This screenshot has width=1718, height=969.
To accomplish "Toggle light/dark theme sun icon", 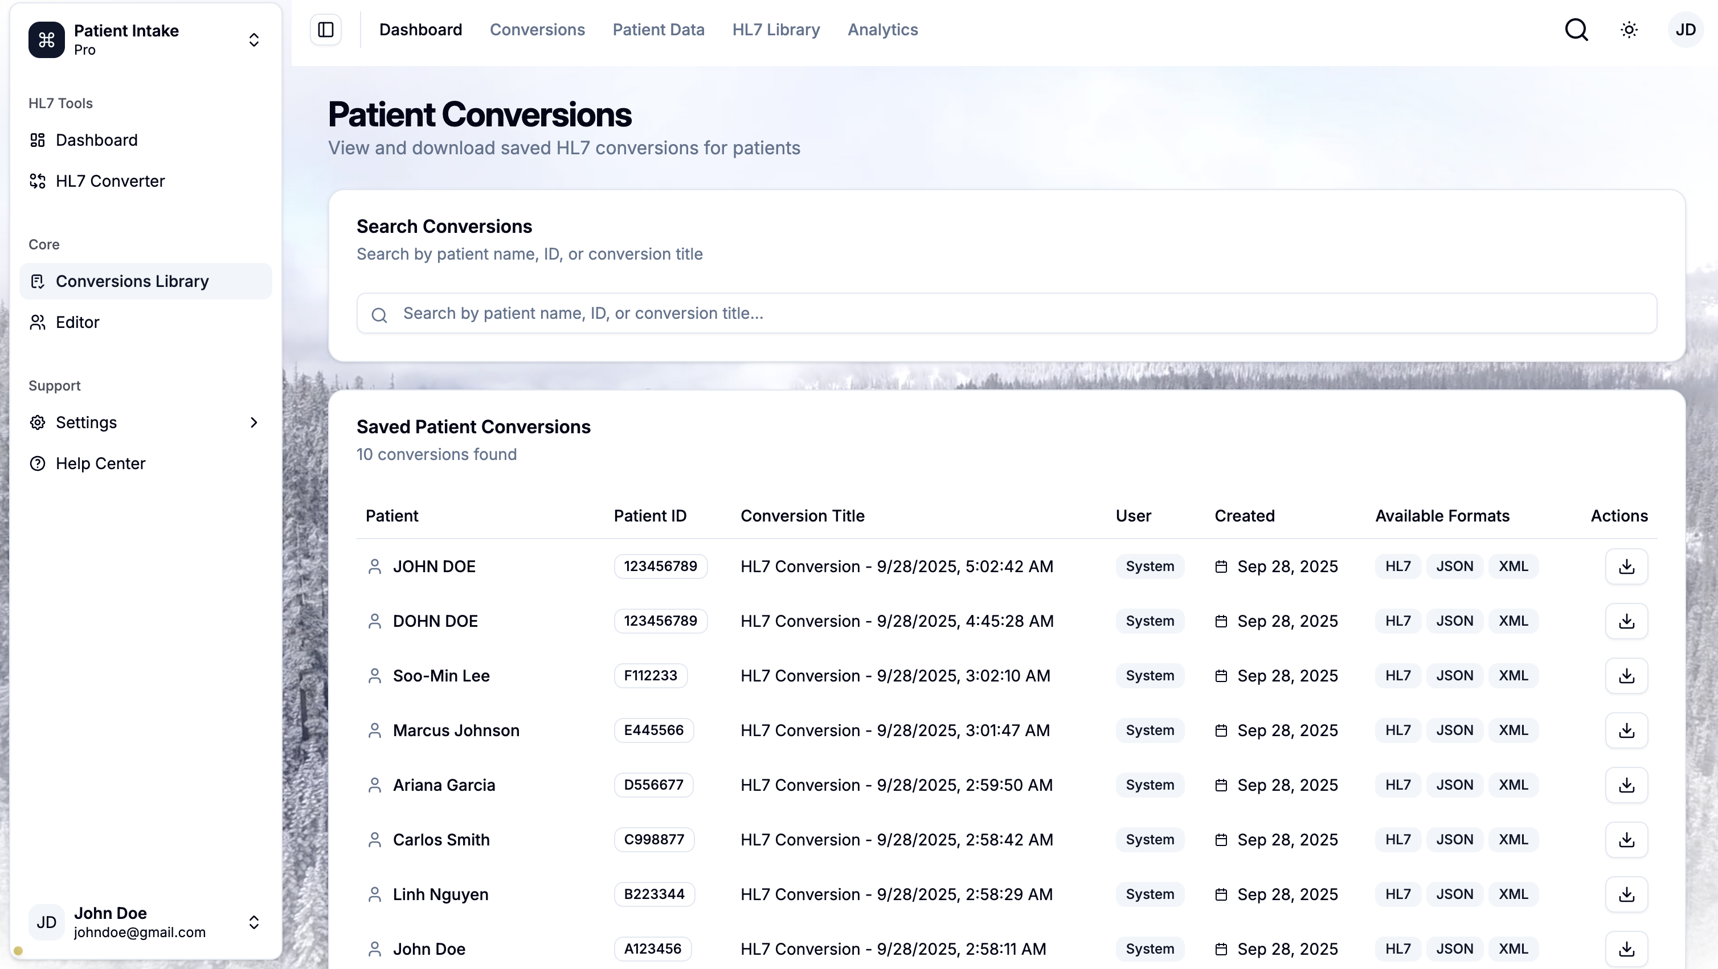I will (x=1629, y=30).
